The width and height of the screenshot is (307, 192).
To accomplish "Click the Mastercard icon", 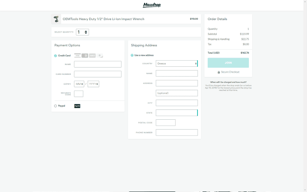I will pos(85,56).
